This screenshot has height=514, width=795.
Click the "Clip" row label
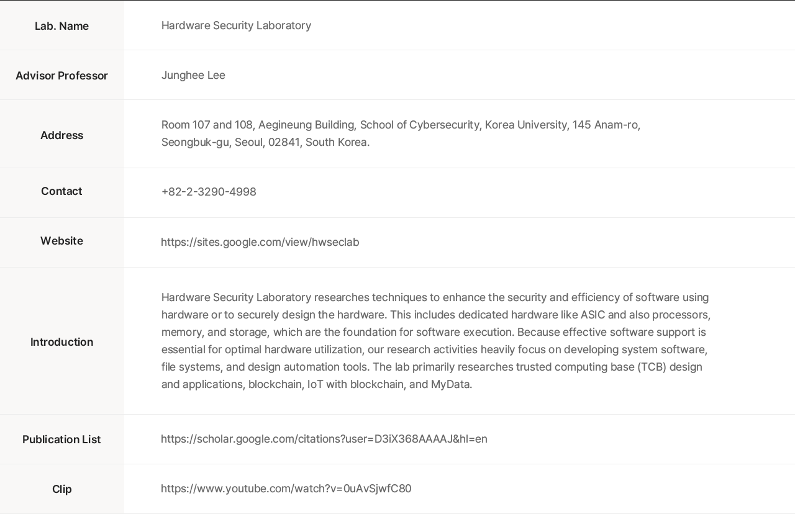(61, 489)
